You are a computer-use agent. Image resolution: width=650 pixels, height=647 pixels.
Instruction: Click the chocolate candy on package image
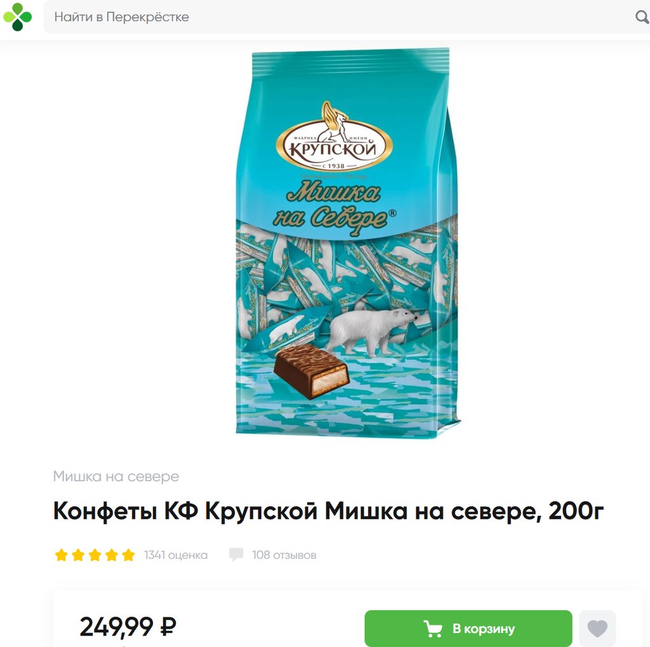[x=311, y=371]
